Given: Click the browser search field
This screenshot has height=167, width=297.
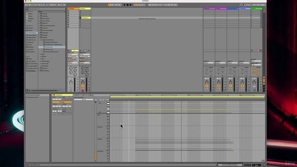Looking at the screenshot, I should 46,9.
